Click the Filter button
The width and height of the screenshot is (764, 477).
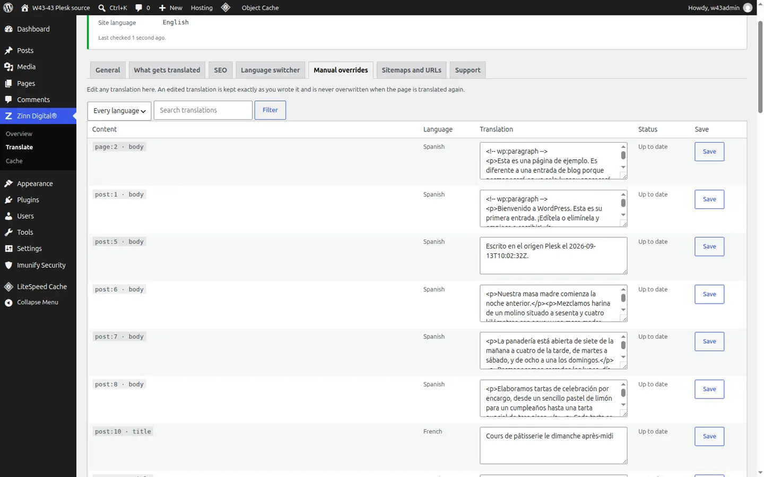(x=270, y=110)
